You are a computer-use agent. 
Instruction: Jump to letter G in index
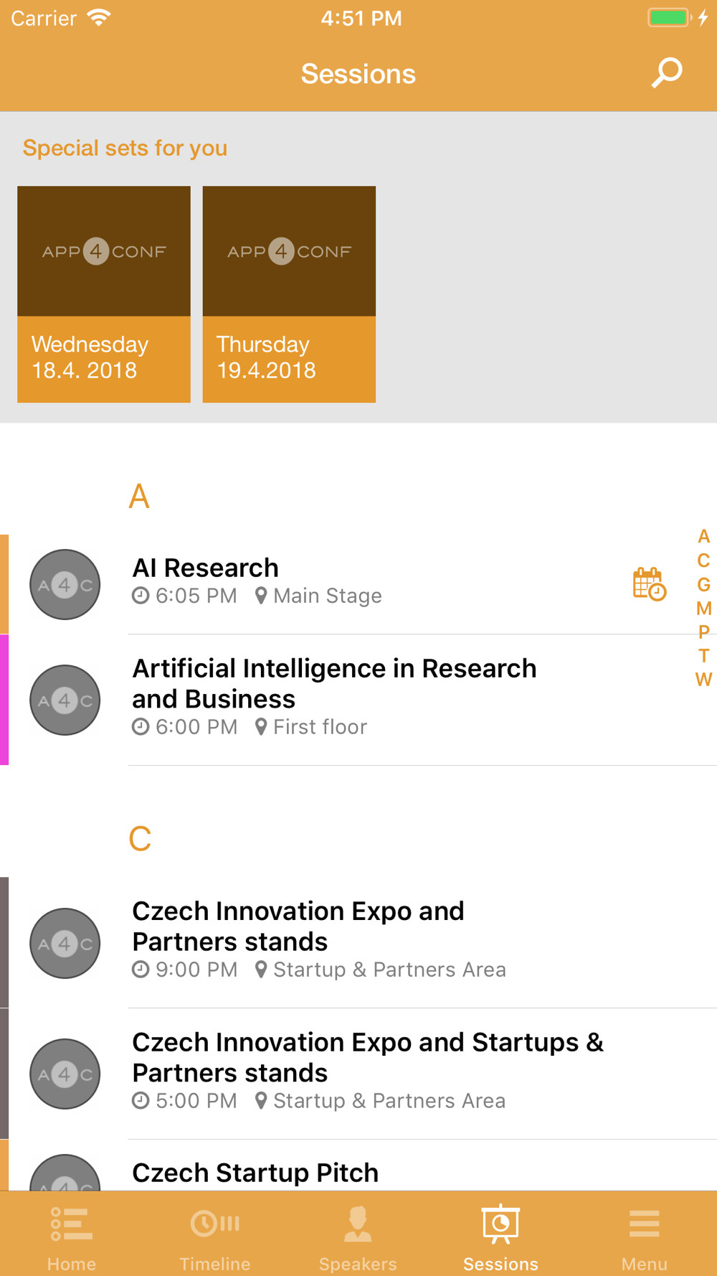pyautogui.click(x=703, y=585)
